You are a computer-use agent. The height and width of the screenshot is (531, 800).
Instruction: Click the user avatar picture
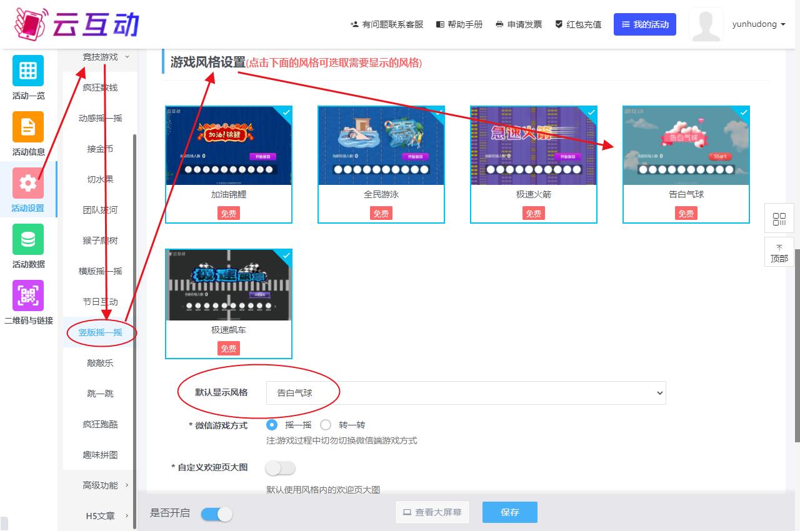(706, 25)
